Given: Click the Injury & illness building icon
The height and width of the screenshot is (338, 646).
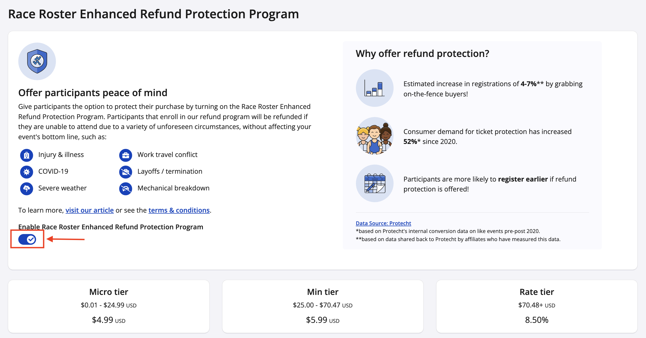Looking at the screenshot, I should point(26,155).
